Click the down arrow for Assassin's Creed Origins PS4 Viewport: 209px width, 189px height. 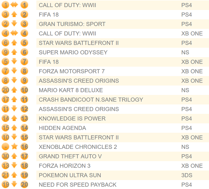(x=14, y=109)
